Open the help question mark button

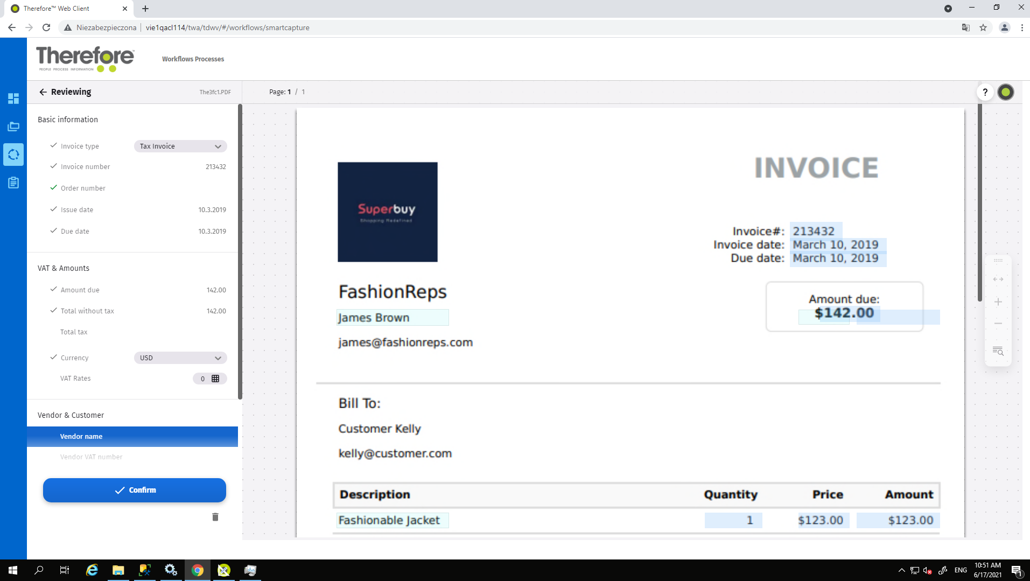[x=985, y=92]
